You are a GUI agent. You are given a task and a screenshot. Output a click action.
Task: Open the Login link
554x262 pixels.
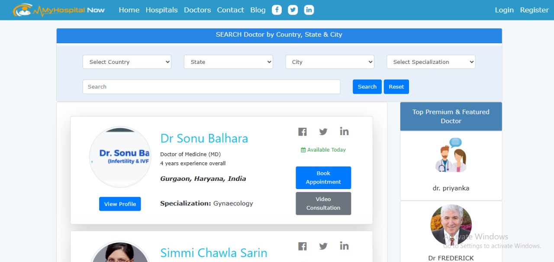point(504,10)
